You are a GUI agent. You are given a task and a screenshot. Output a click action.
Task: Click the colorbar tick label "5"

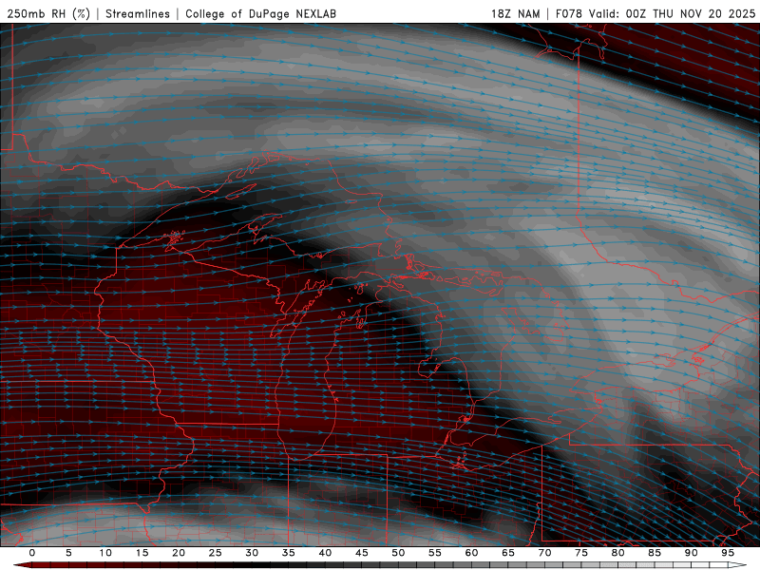(68, 553)
